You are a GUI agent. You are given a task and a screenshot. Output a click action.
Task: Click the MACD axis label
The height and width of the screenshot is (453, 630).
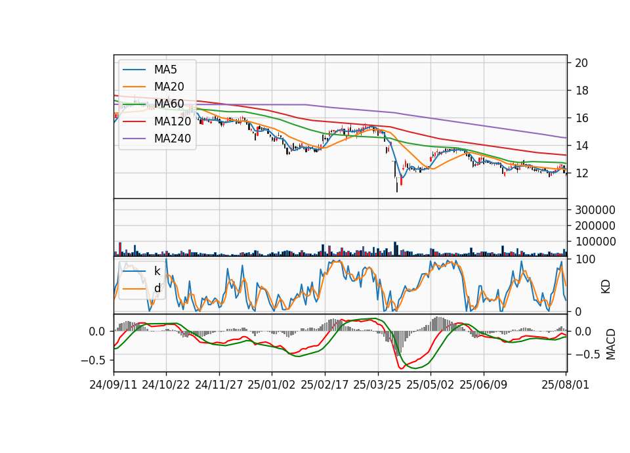click(x=611, y=344)
